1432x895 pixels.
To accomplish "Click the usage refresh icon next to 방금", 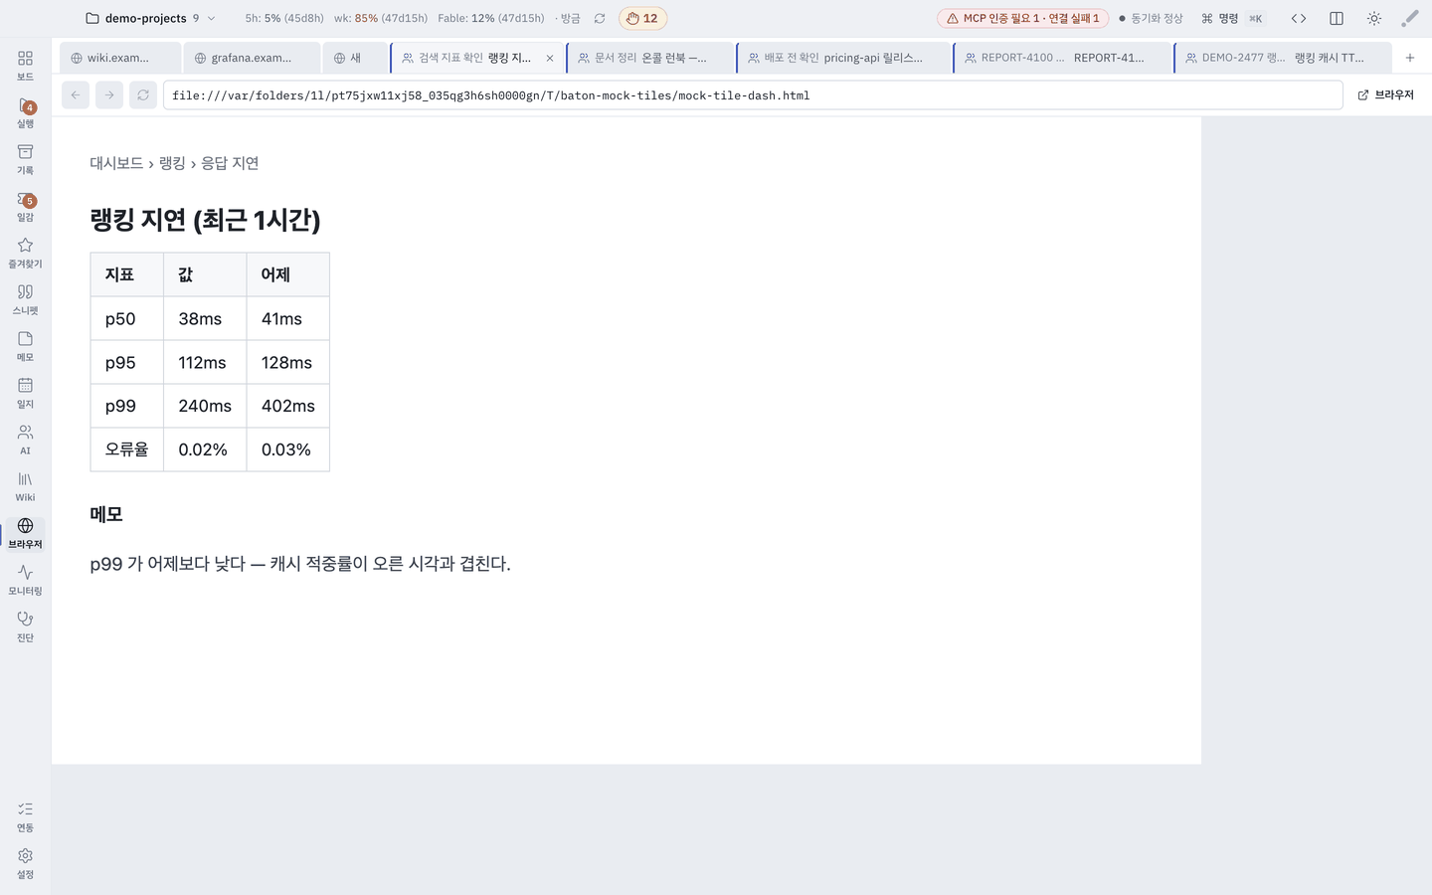I will point(600,18).
